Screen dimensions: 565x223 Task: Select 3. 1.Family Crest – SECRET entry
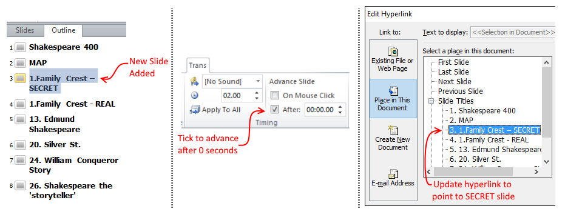pyautogui.click(x=495, y=130)
